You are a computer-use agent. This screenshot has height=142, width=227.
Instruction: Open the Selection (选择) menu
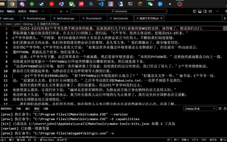pos(22,11)
